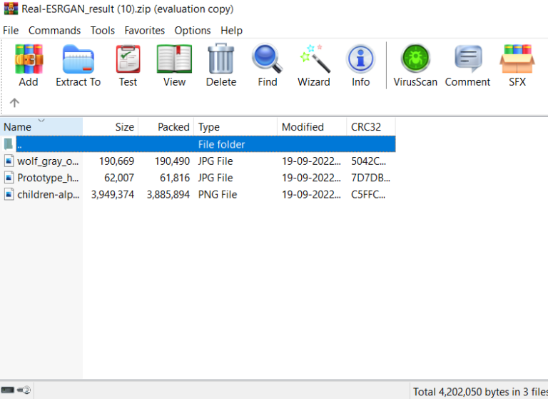Open the Find magnifier tool
548x399 pixels.
click(x=268, y=64)
